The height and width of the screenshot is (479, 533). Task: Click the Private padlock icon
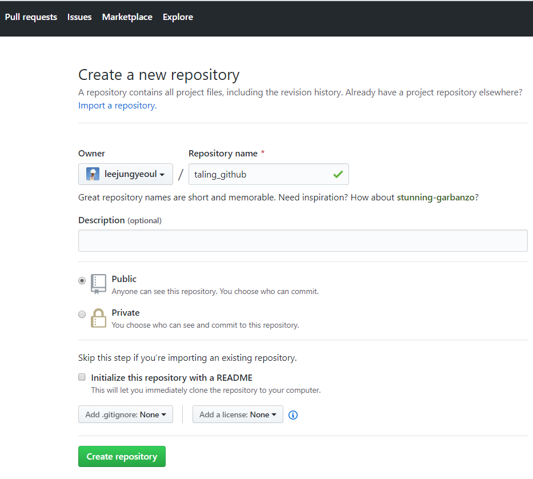(98, 318)
